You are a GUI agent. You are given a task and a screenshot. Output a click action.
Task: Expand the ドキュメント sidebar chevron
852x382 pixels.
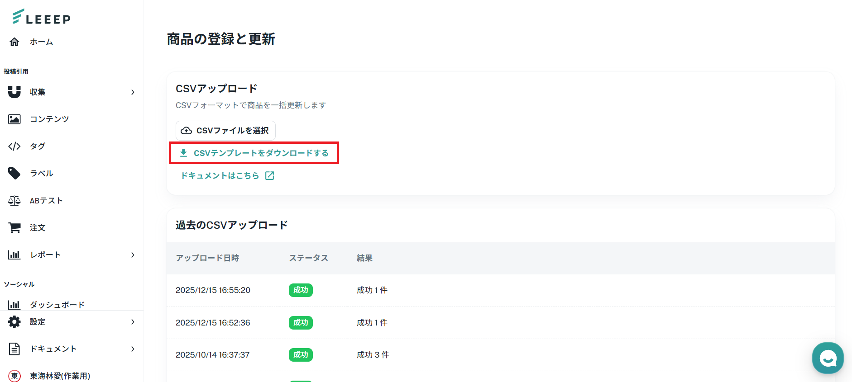click(133, 349)
